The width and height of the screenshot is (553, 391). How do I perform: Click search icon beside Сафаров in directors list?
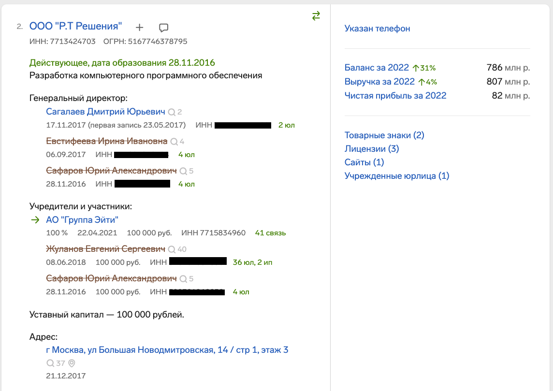(x=183, y=171)
